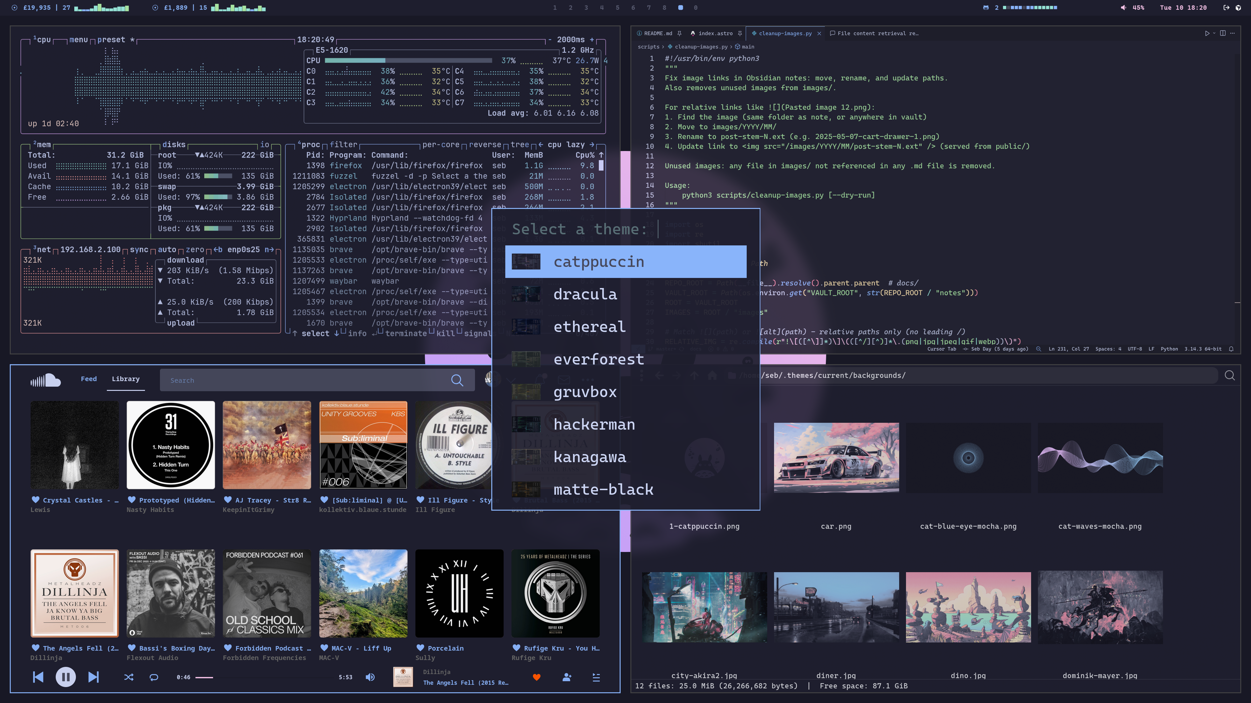Viewport: 1251px width, 703px height.
Task: Click the file manager search icon
Action: (1229, 376)
